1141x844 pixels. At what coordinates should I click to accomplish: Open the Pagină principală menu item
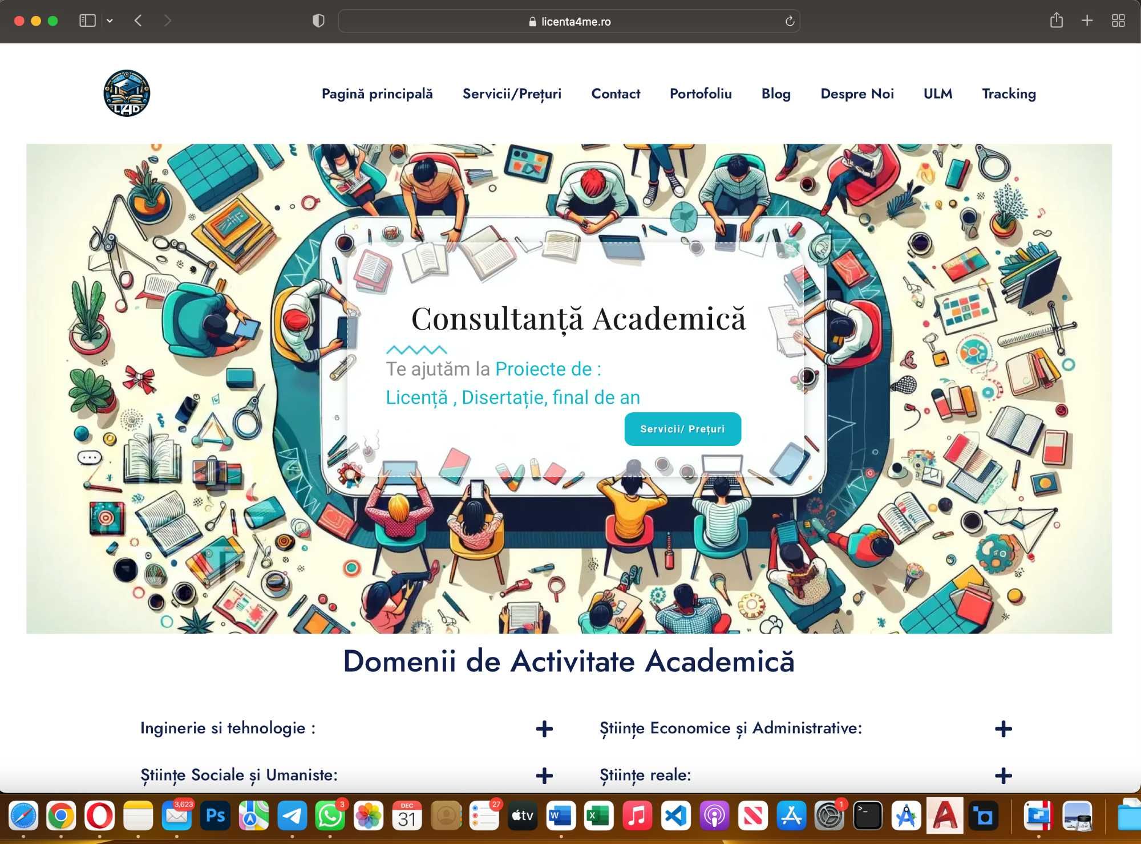tap(377, 94)
